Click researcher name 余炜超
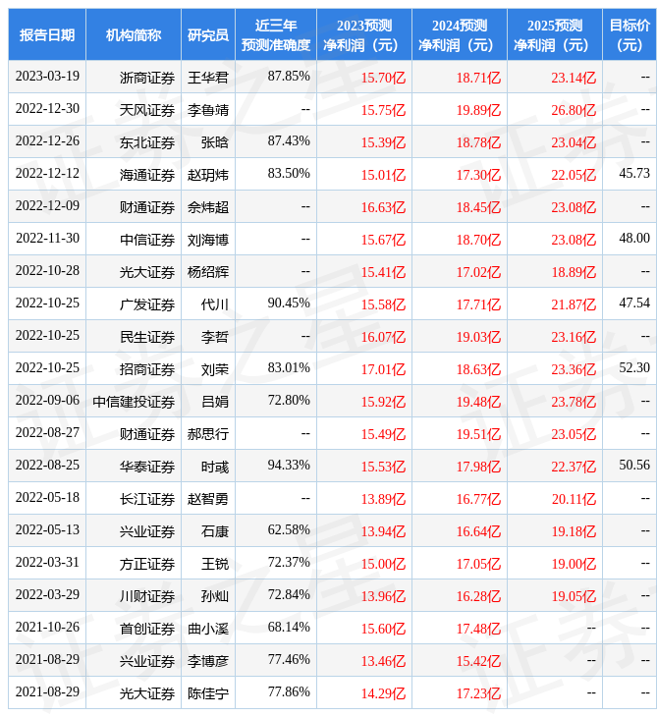Viewport: 657px width, 717px height. tap(208, 207)
